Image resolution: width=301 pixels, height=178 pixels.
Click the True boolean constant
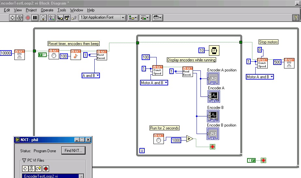(x=42, y=55)
